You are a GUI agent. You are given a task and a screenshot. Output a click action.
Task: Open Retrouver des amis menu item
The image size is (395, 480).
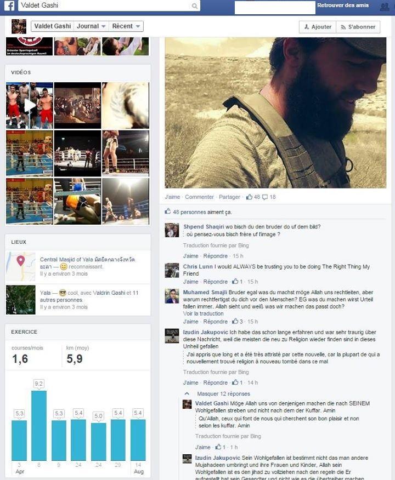343,5
